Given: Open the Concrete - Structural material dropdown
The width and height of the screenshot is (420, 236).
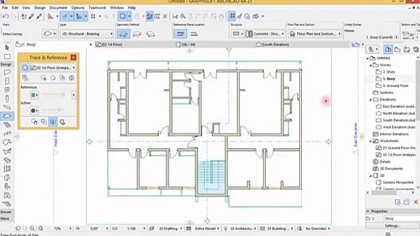Looking at the screenshot, I should click(x=265, y=34).
